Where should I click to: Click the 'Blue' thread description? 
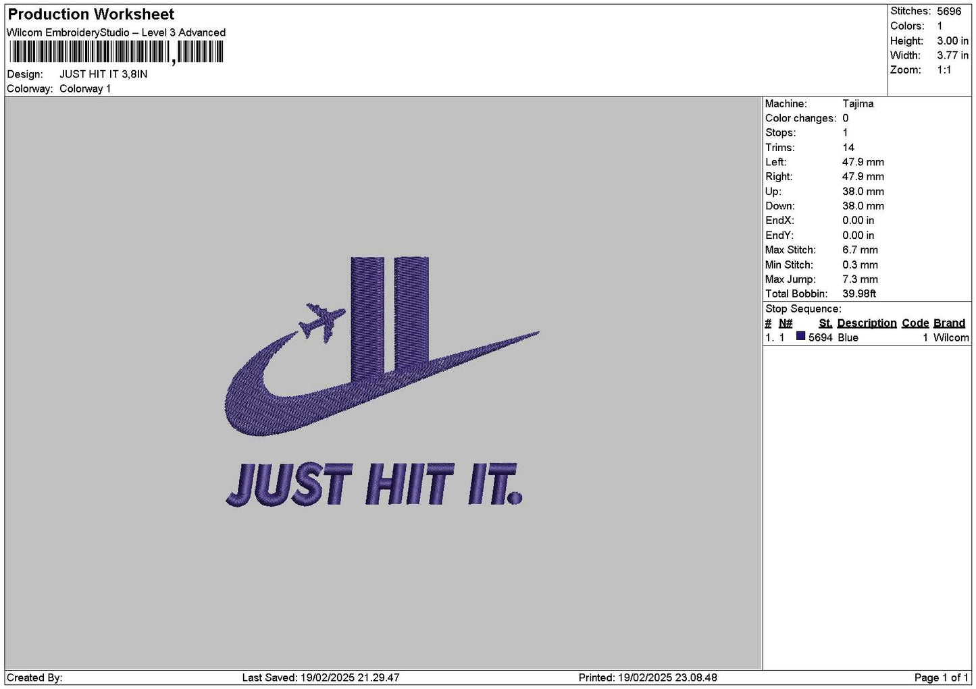(x=848, y=337)
